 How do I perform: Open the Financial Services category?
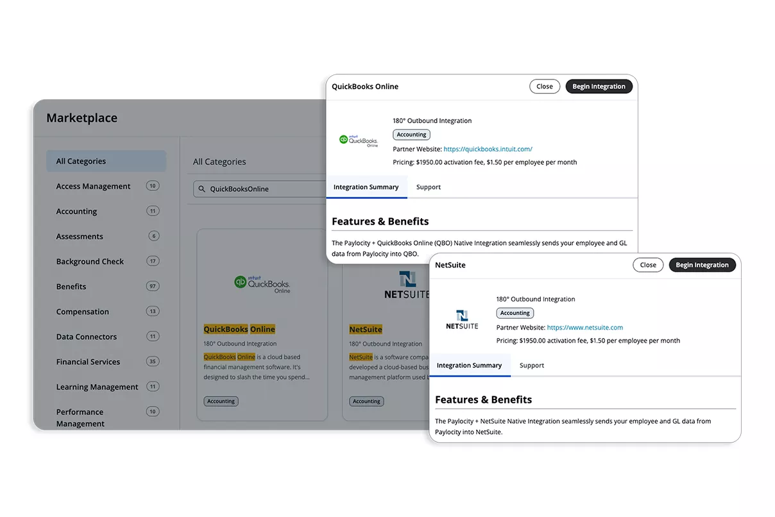(x=88, y=361)
